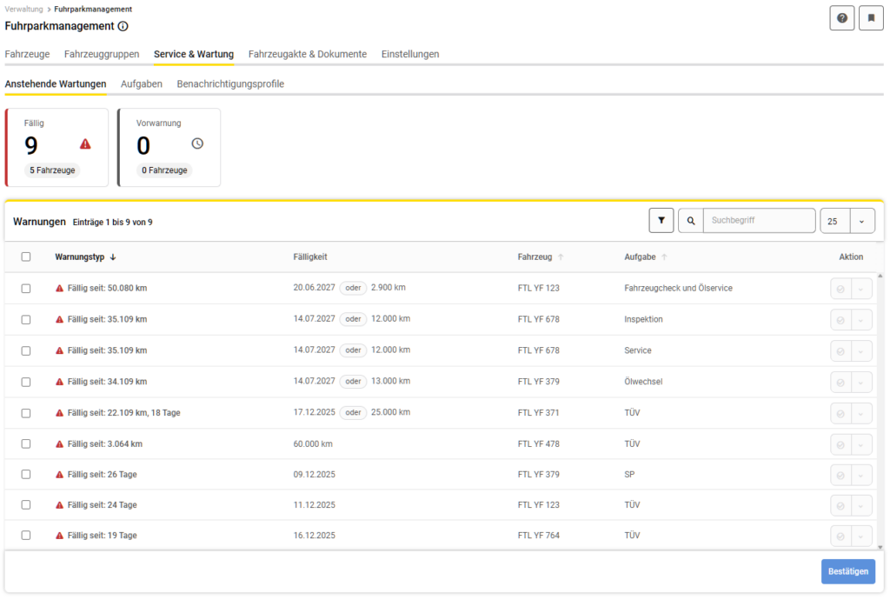This screenshot has width=890, height=600.
Task: Expand action dropdown for FTL YF 764 row
Action: [x=861, y=536]
